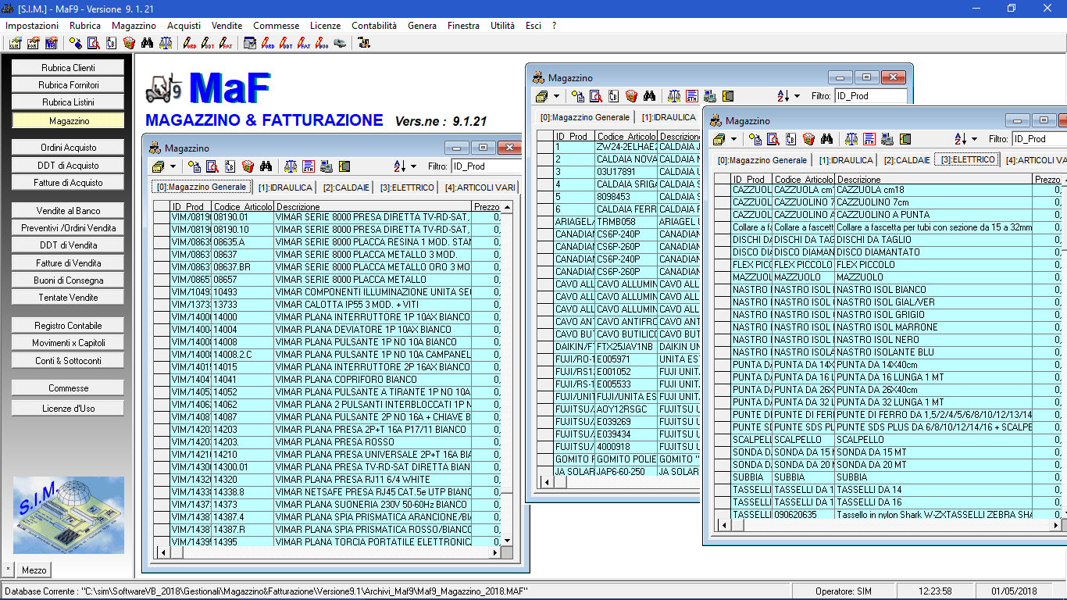
Task: Click the delivery van icon in main toolbar
Action: [340, 43]
